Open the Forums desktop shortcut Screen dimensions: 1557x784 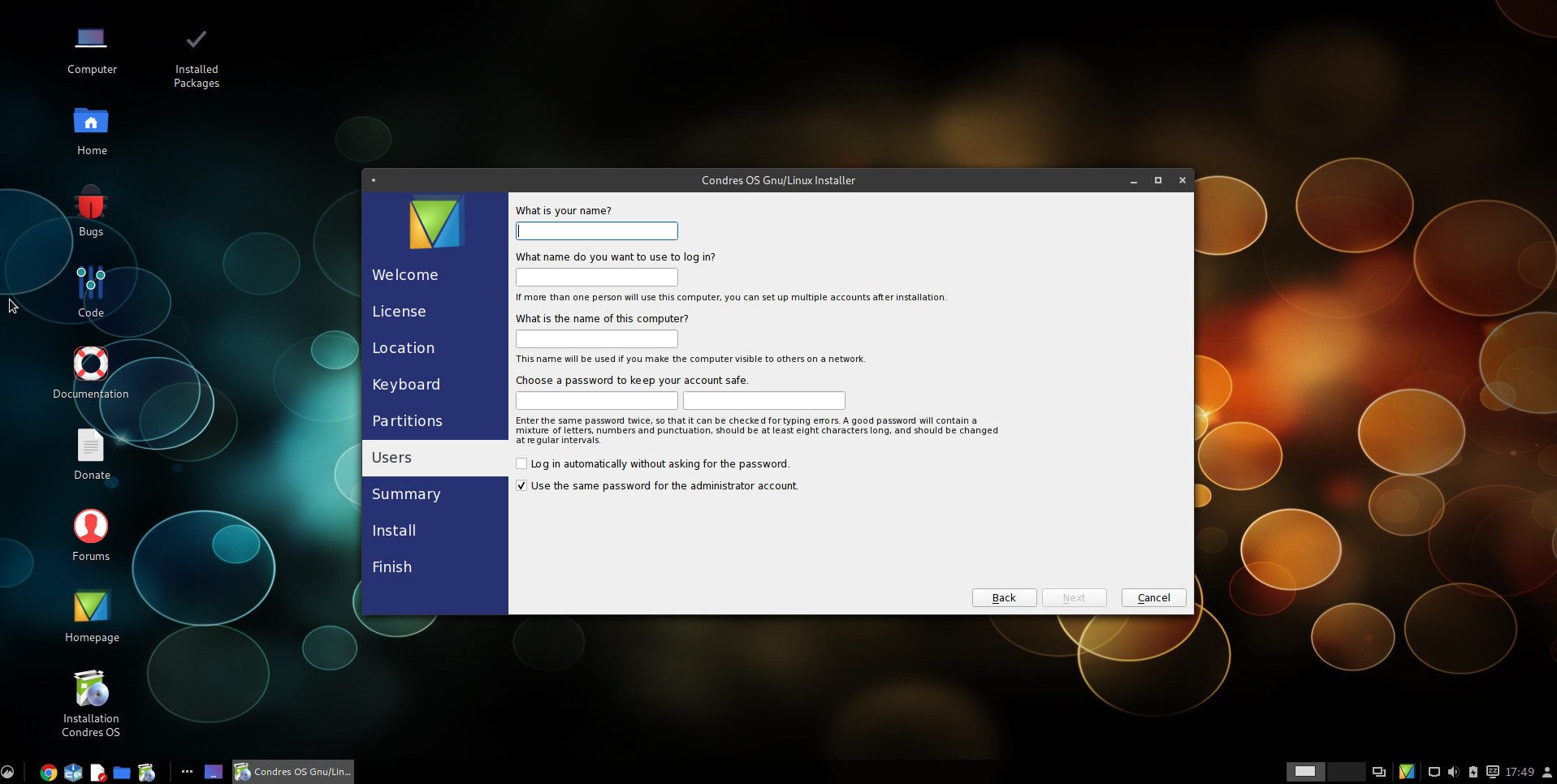tap(91, 528)
